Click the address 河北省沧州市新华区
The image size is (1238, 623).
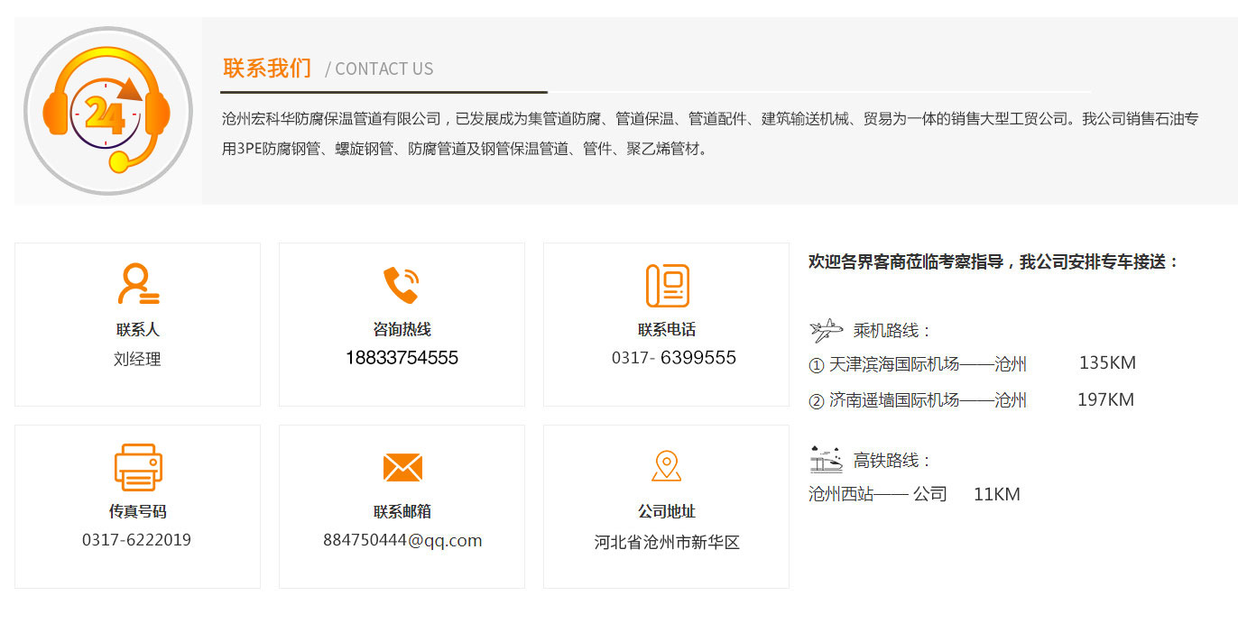coord(667,543)
